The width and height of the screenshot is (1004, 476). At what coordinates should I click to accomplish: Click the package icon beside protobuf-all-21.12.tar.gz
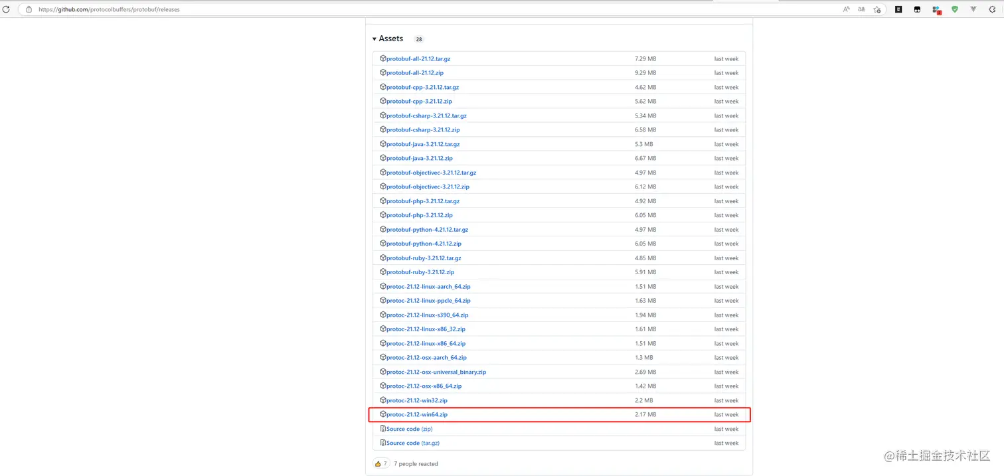[383, 58]
